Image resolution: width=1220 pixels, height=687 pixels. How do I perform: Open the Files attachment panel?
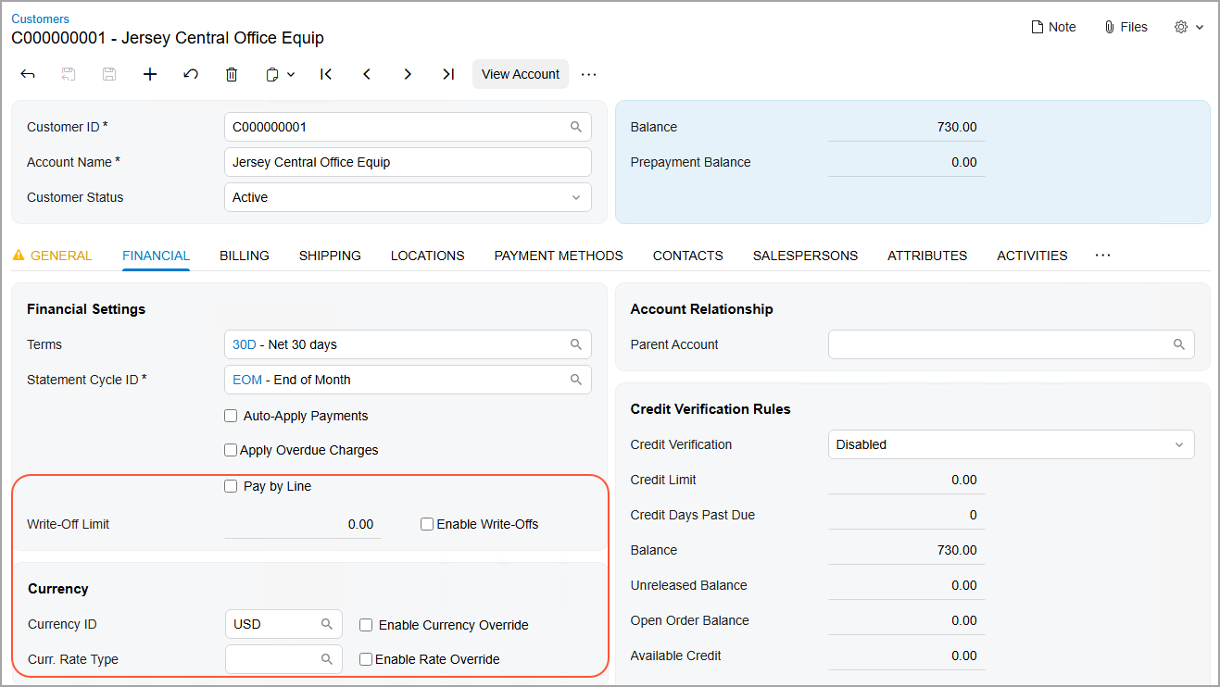[x=1126, y=27]
